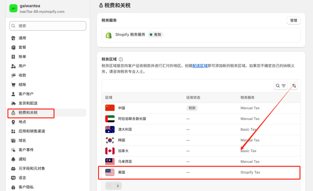
Task: Click the 有效 status badge
Action: pos(156,35)
